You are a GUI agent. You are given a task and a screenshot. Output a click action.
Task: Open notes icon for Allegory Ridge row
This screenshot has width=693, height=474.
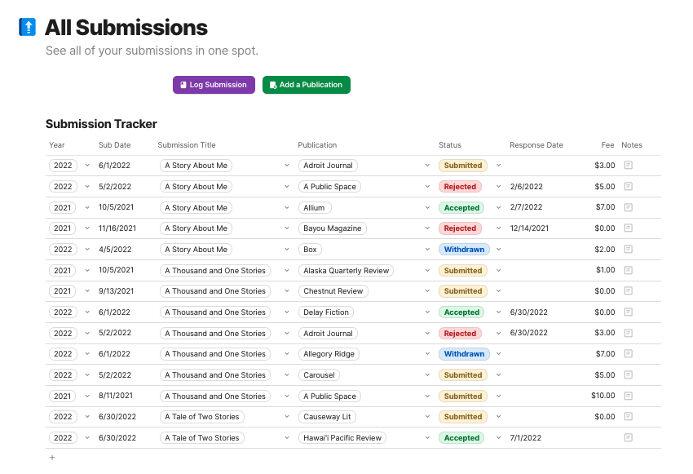pyautogui.click(x=628, y=354)
